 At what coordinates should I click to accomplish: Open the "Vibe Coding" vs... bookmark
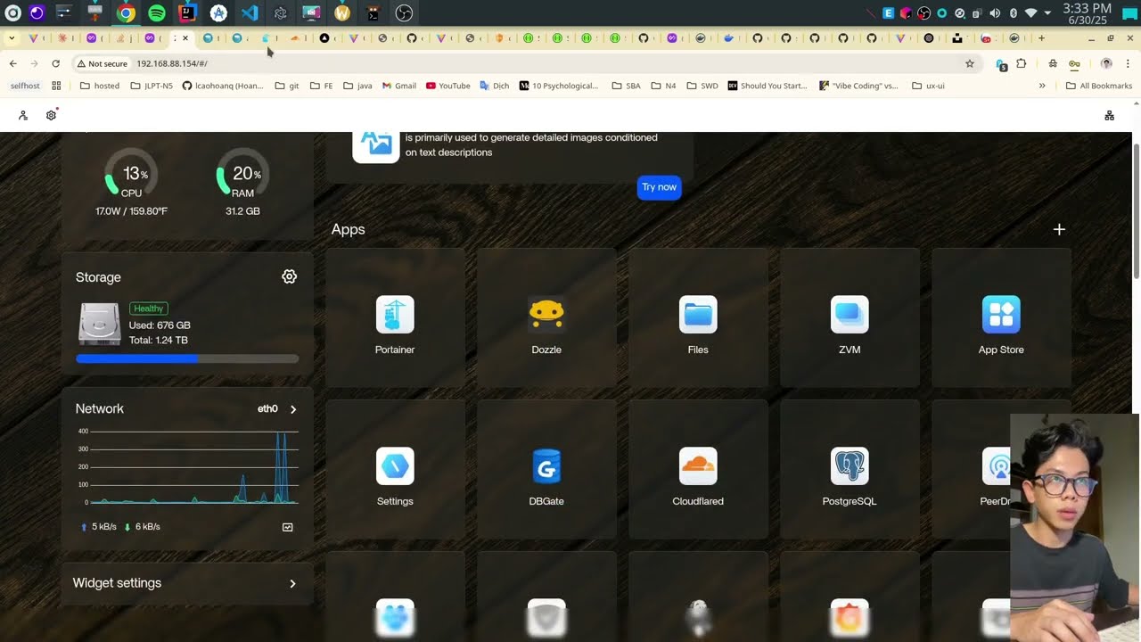pyautogui.click(x=857, y=86)
